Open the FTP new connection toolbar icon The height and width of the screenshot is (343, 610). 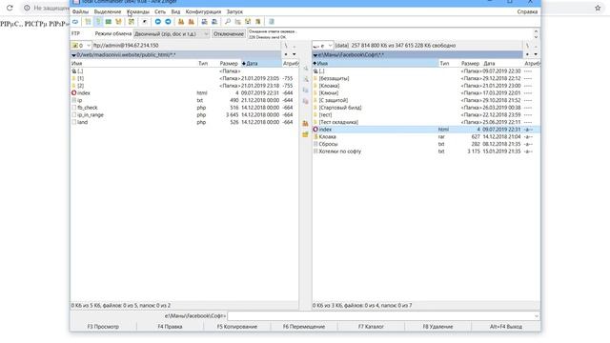pyautogui.click(x=214, y=22)
